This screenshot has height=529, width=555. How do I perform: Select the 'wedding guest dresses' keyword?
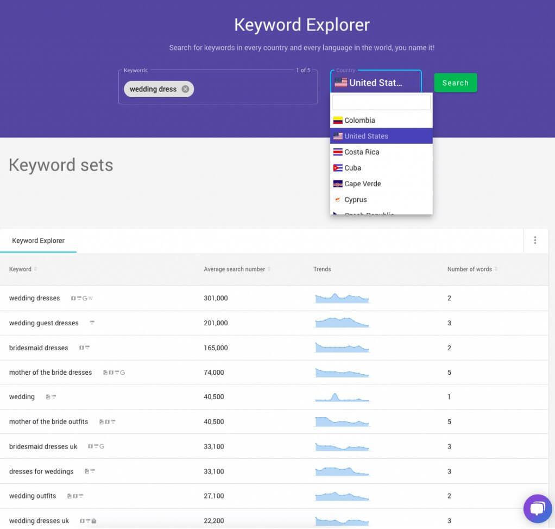click(43, 323)
